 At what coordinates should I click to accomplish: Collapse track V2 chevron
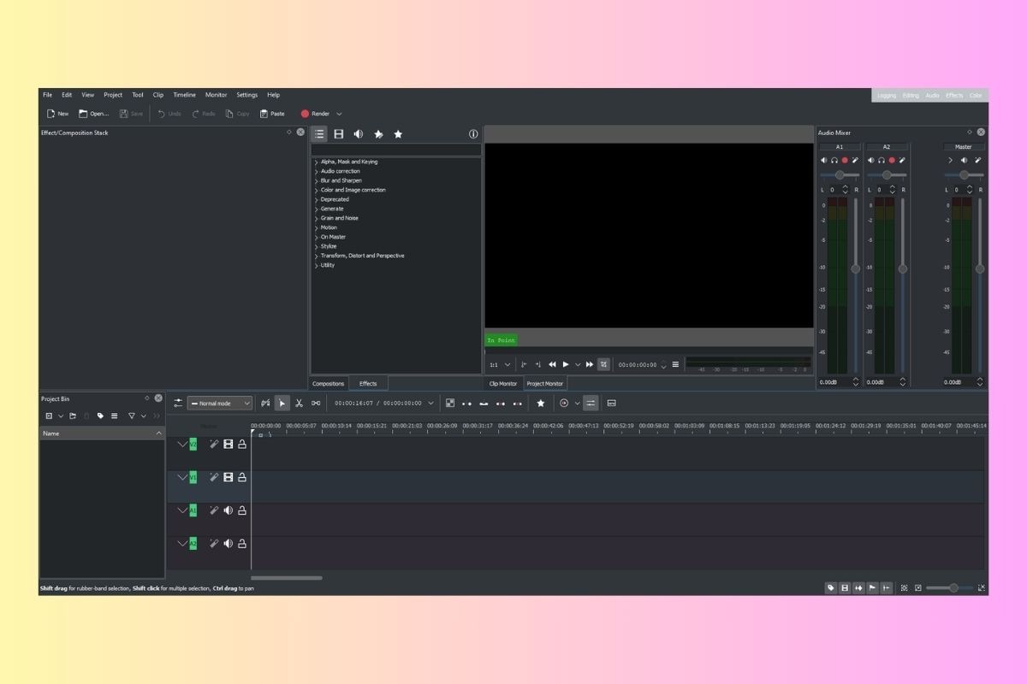pos(182,444)
